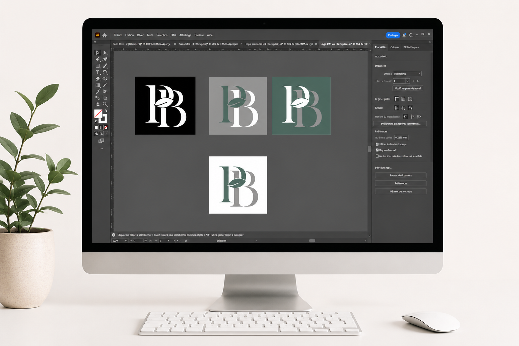Open the Unités Millimètres dropdown
Image resolution: width=519 pixels, height=346 pixels.
tap(407, 74)
